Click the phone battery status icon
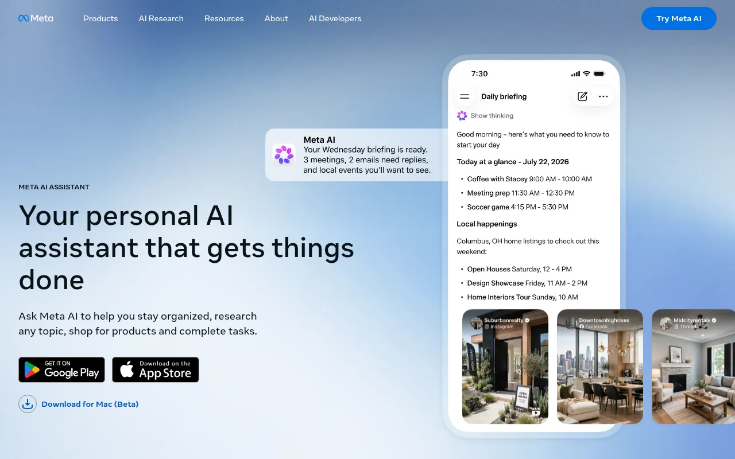The height and width of the screenshot is (459, 735). pyautogui.click(x=599, y=73)
